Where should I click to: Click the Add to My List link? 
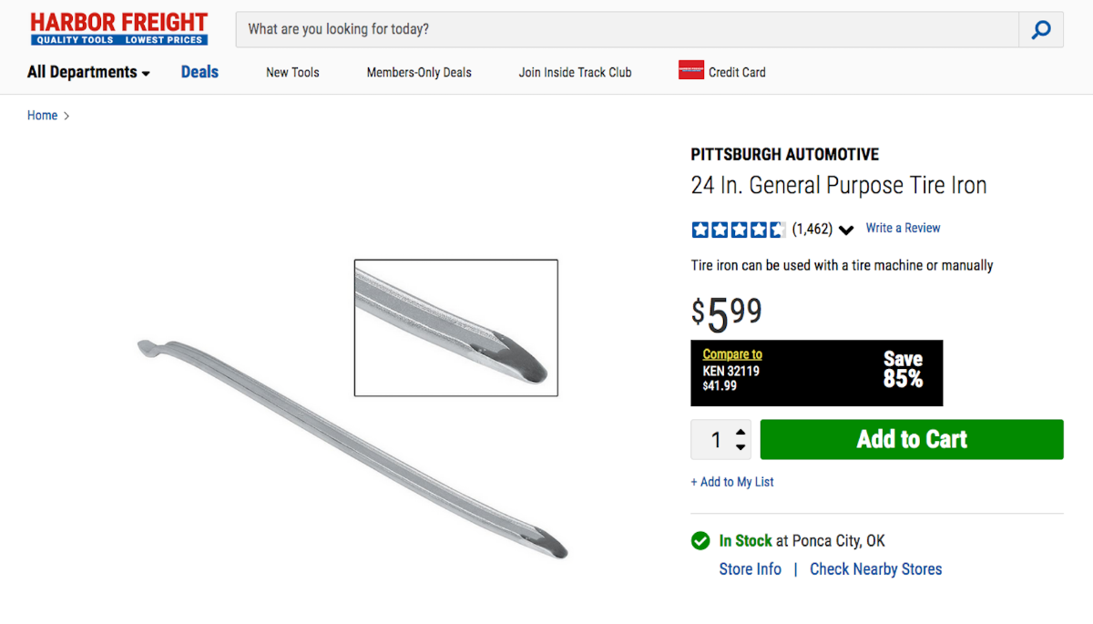point(732,482)
